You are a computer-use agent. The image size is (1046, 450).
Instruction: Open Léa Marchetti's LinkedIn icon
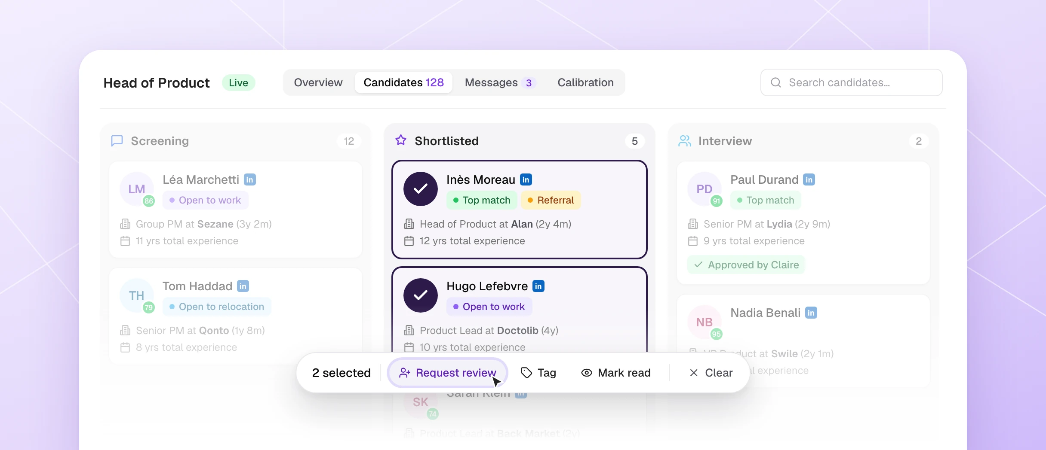tap(250, 179)
